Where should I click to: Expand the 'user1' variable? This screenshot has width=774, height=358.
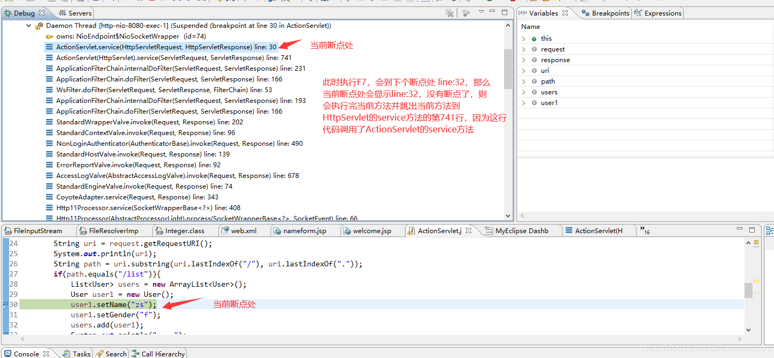click(524, 103)
